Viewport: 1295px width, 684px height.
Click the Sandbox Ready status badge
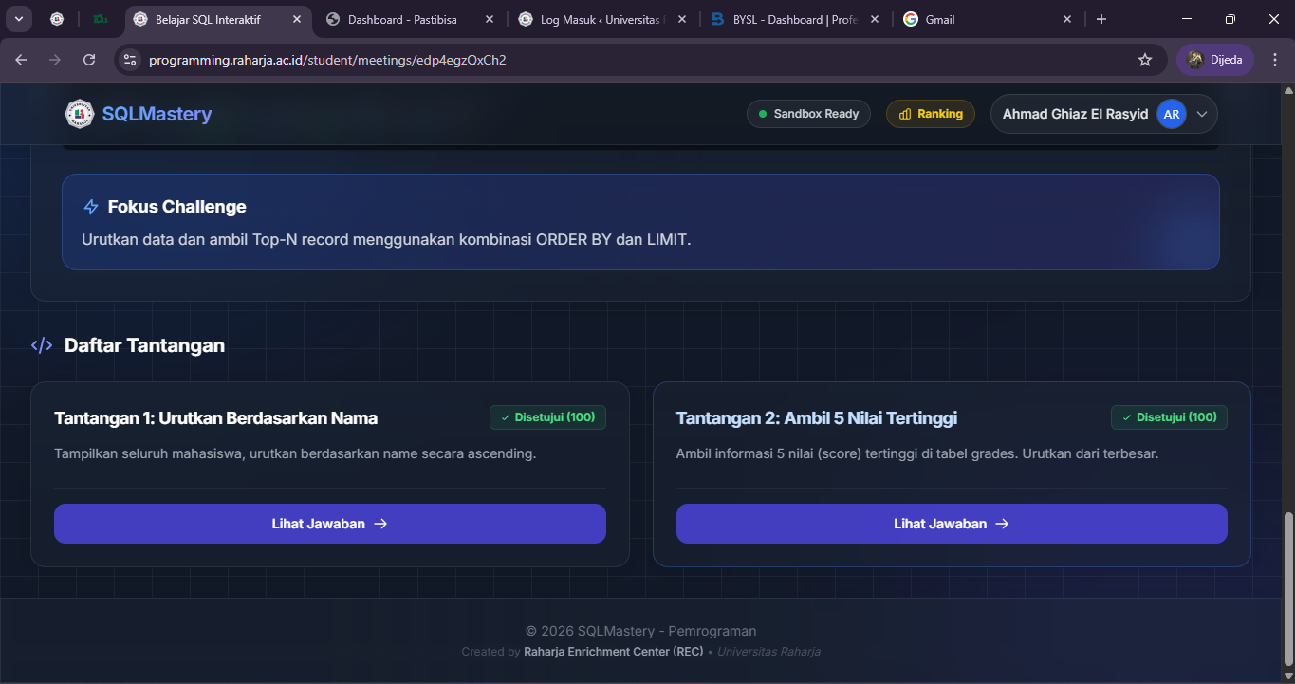808,114
